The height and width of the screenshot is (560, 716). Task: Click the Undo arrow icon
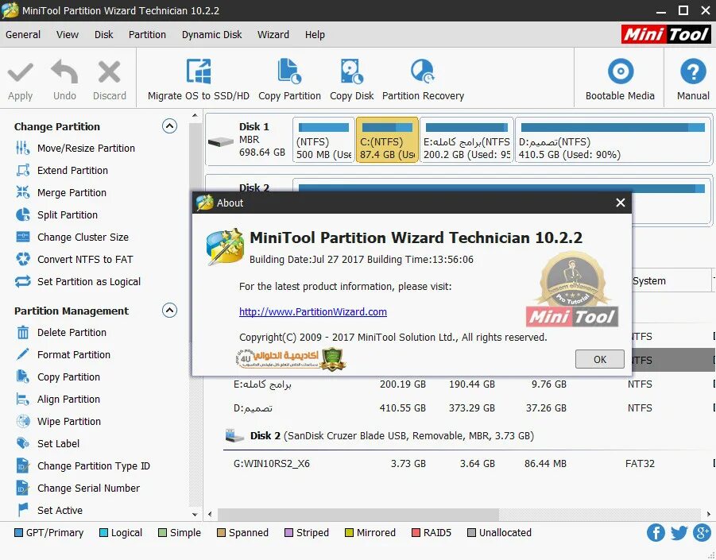coord(64,71)
